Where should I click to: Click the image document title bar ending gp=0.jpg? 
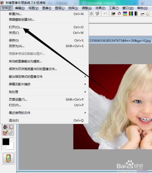[120, 41]
